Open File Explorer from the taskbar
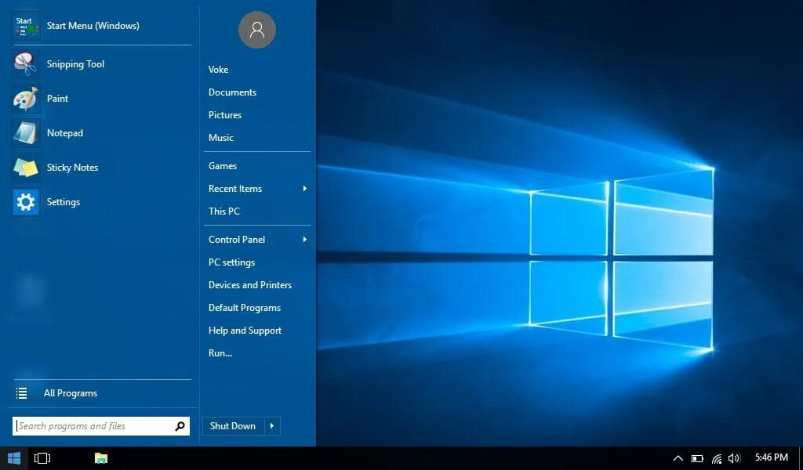 (101, 458)
